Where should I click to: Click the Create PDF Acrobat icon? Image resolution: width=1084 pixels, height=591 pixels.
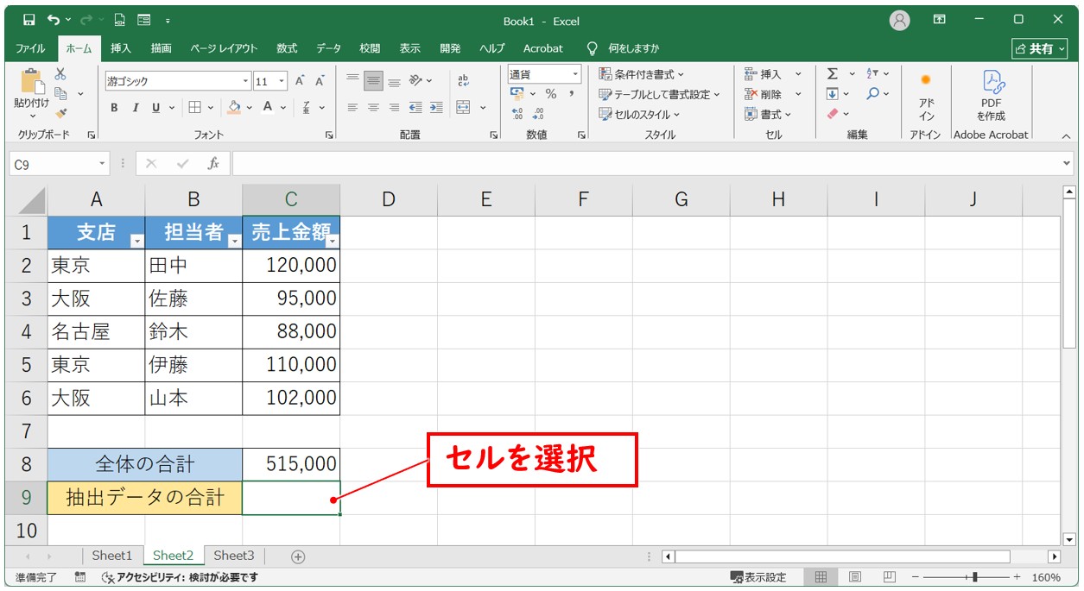[x=991, y=95]
